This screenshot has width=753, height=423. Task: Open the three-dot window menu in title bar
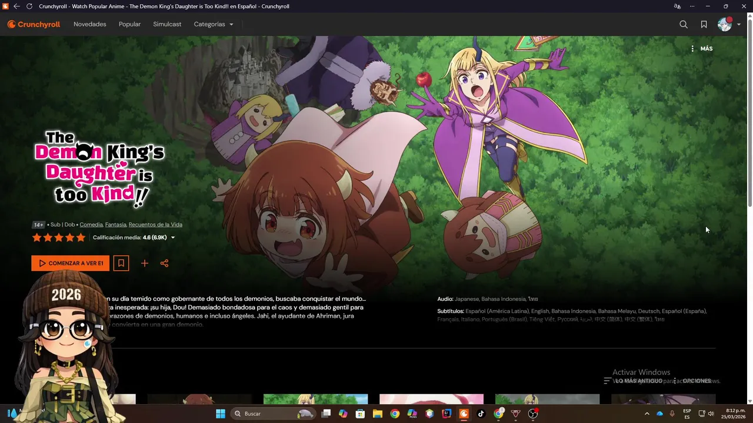(692, 6)
